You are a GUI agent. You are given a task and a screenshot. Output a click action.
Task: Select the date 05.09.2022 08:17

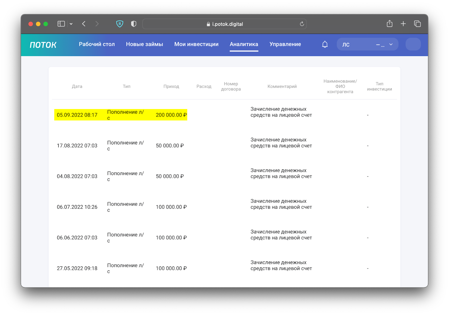tap(77, 115)
